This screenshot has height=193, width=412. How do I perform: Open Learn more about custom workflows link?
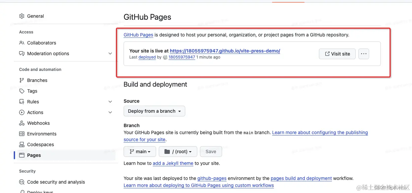(199, 185)
